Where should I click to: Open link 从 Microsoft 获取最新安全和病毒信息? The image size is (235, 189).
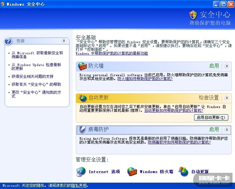[x=37, y=55]
